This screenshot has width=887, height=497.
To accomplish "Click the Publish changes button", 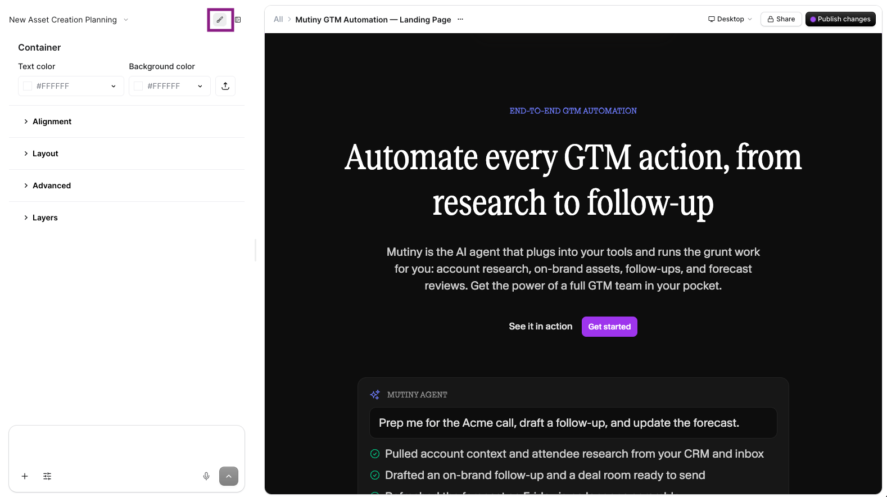I will [x=840, y=19].
